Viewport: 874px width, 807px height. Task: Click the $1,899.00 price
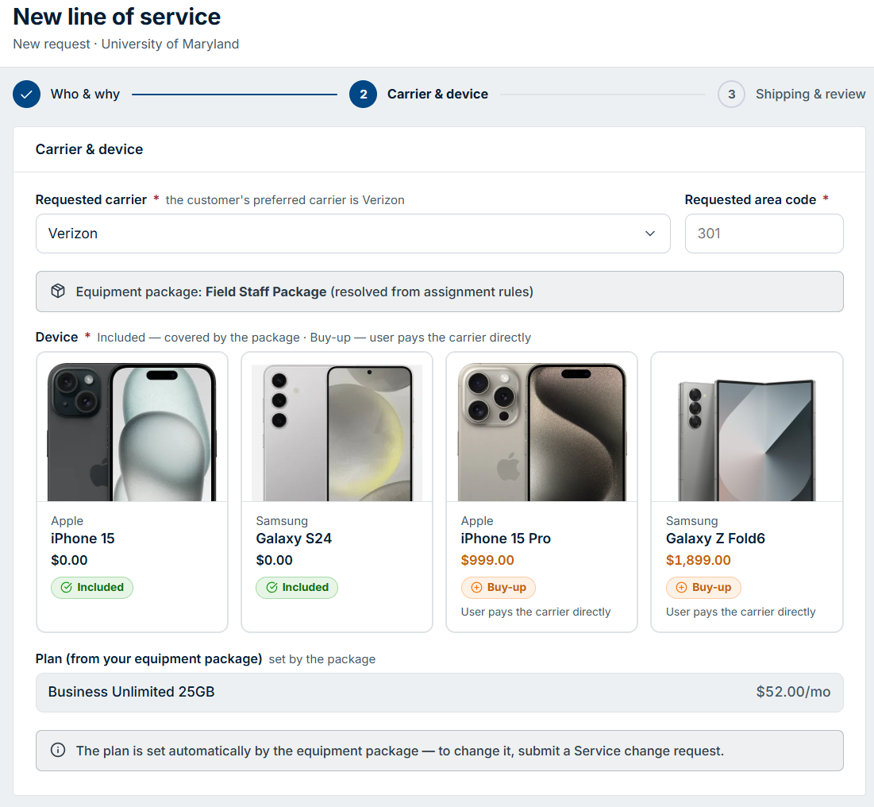[698, 560]
